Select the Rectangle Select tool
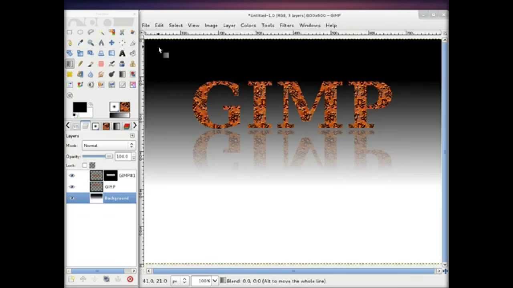This screenshot has height=288, width=513. point(70,32)
